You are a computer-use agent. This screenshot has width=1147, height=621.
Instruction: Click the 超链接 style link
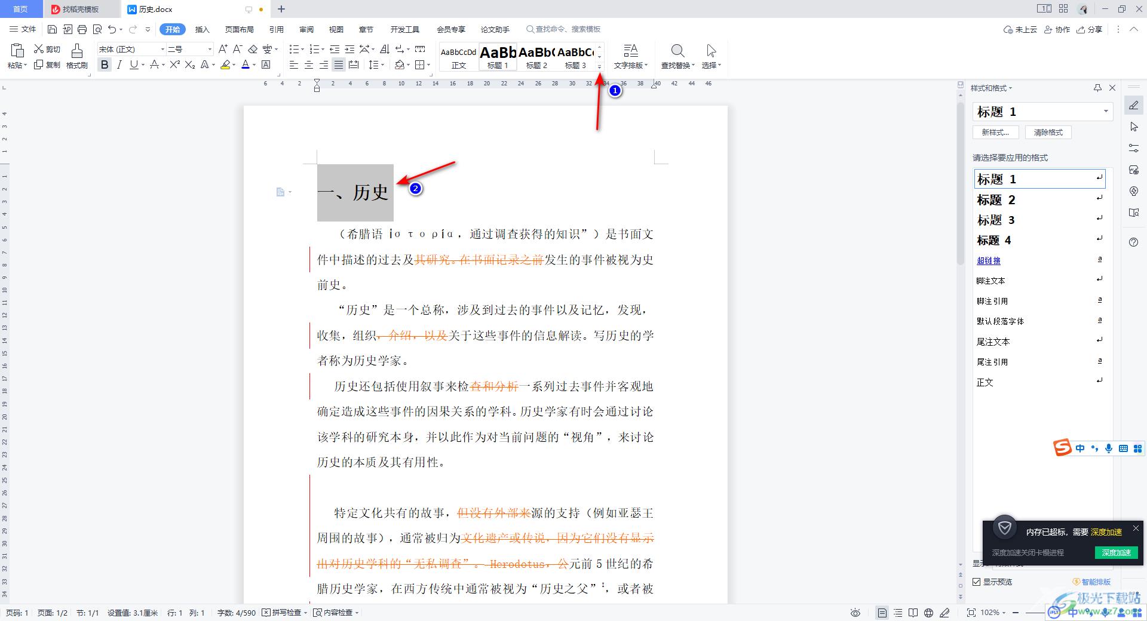[x=989, y=260]
